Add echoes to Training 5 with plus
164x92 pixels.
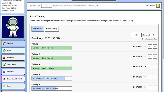150,87
